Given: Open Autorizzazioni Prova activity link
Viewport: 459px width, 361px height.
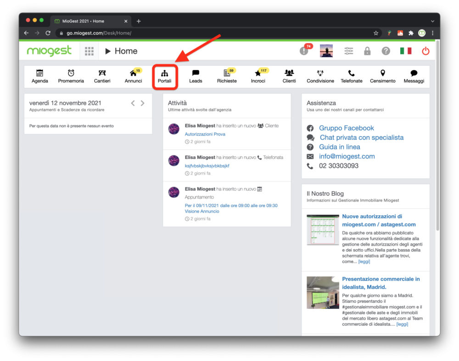Looking at the screenshot, I should 205,134.
